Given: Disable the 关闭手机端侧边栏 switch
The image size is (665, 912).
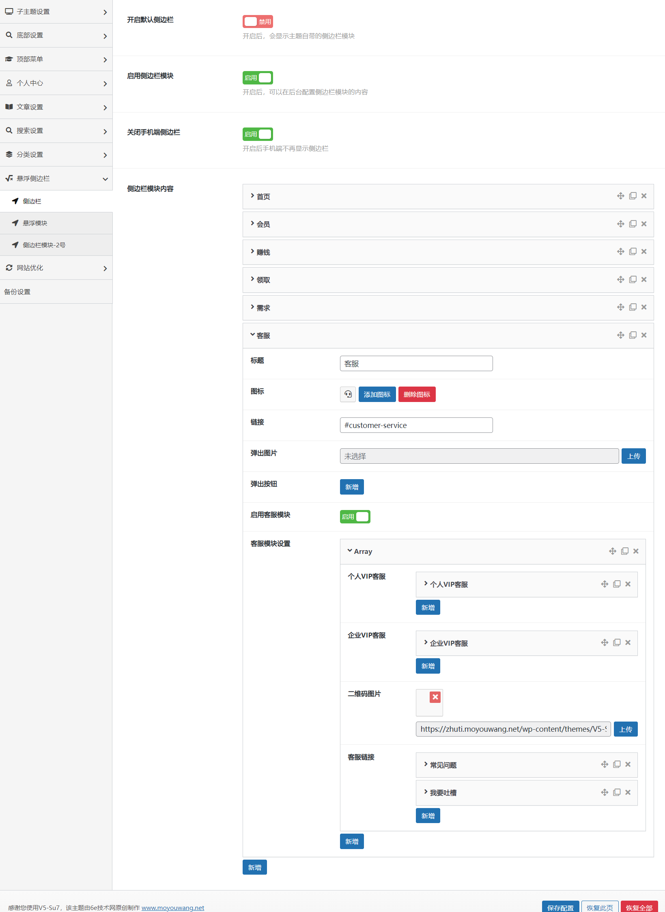Looking at the screenshot, I should pyautogui.click(x=258, y=134).
